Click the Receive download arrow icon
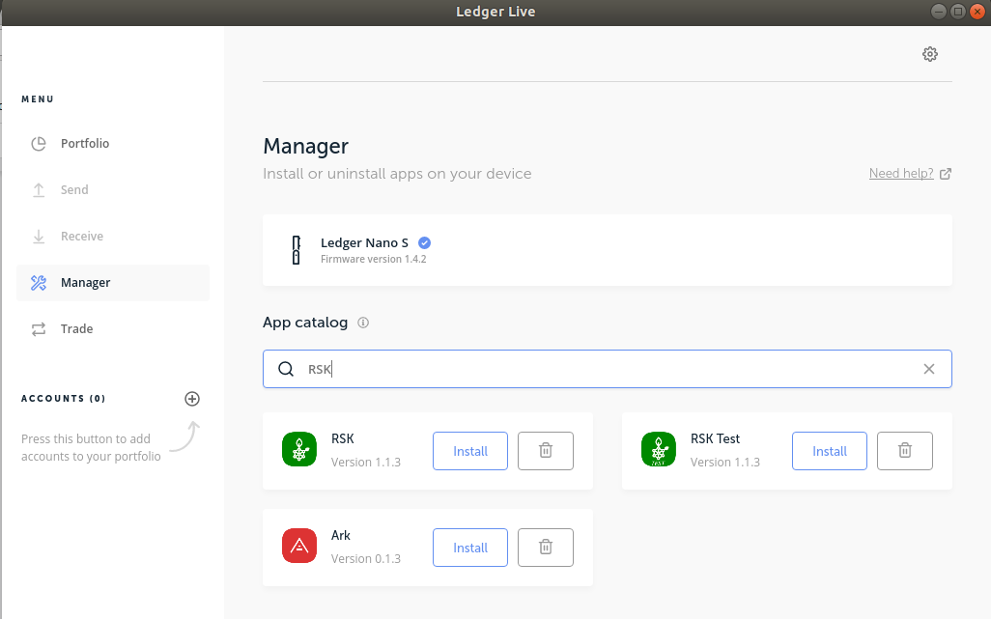Image resolution: width=991 pixels, height=619 pixels. pos(39,237)
